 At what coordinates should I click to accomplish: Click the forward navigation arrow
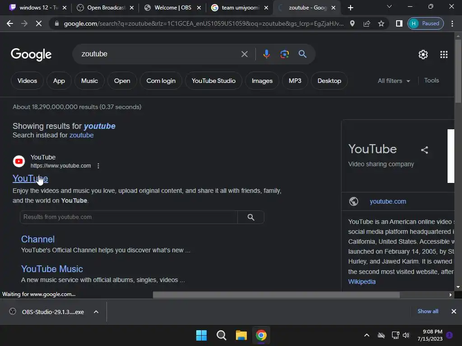click(x=24, y=23)
